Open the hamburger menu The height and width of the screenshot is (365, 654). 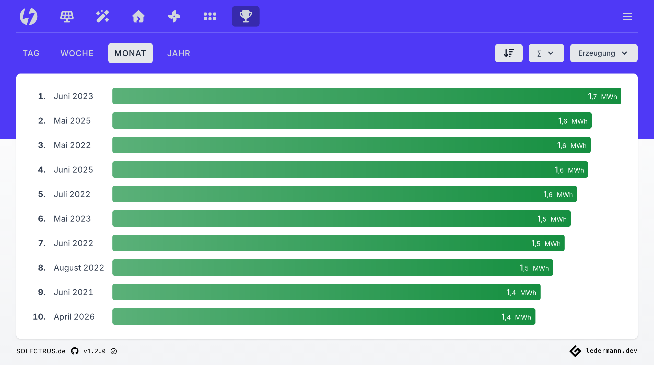pyautogui.click(x=627, y=16)
